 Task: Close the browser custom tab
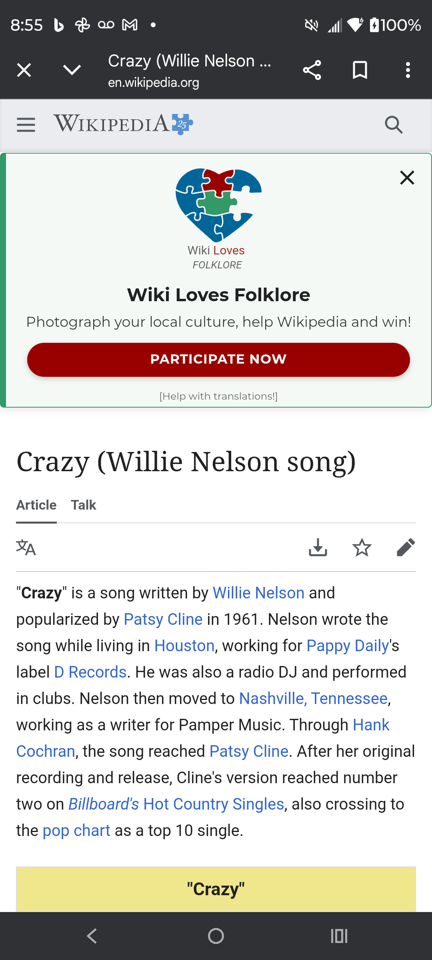click(24, 70)
